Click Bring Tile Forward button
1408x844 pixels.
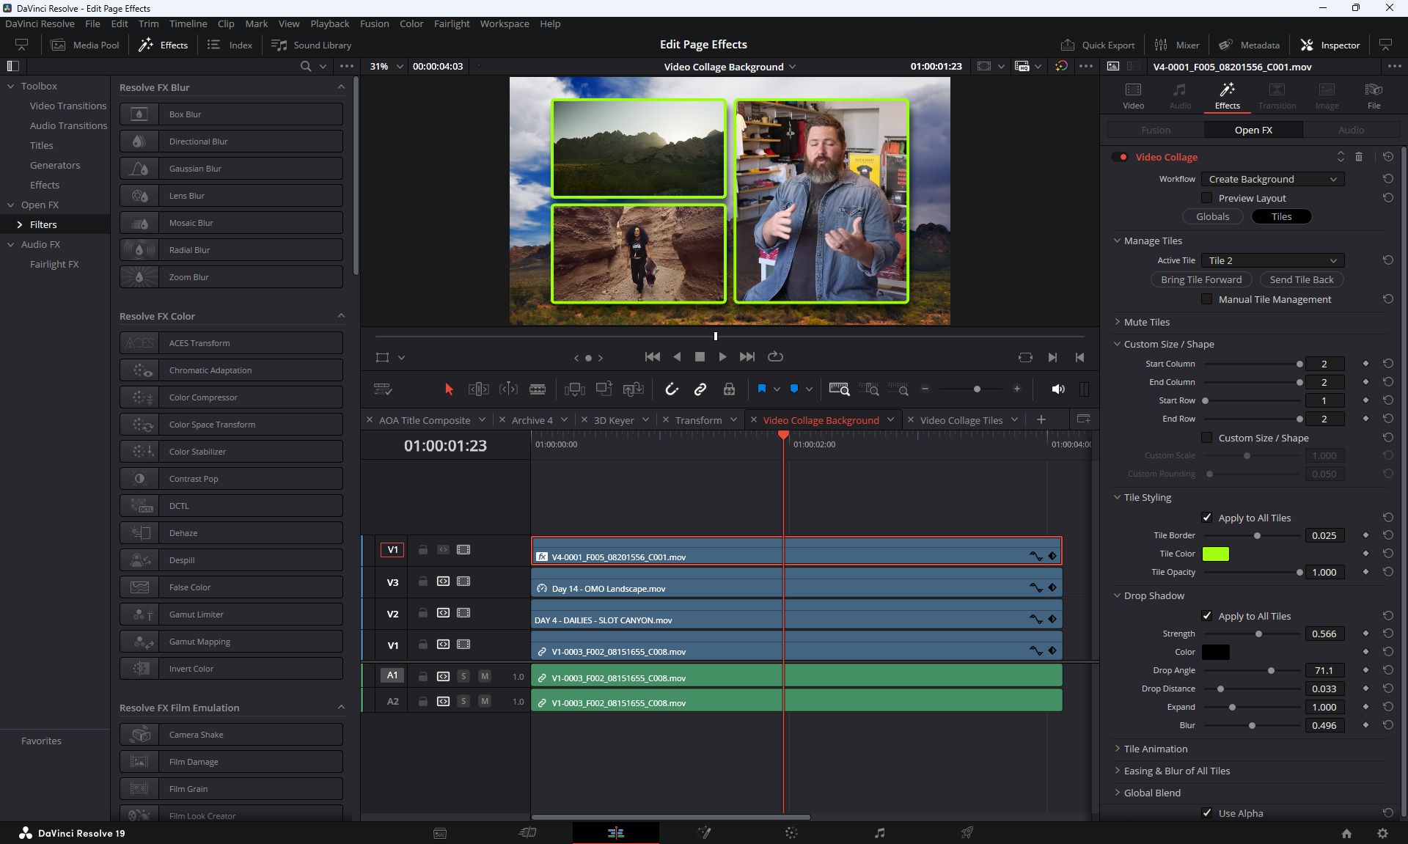point(1200,279)
